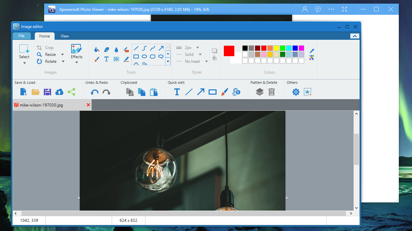Select the paint bucket fill tool
The width and height of the screenshot is (412, 231).
pos(97,50)
